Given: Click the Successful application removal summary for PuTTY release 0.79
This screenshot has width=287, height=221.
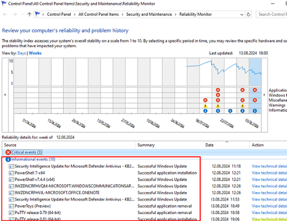Looking at the screenshot, I should [165, 213].
